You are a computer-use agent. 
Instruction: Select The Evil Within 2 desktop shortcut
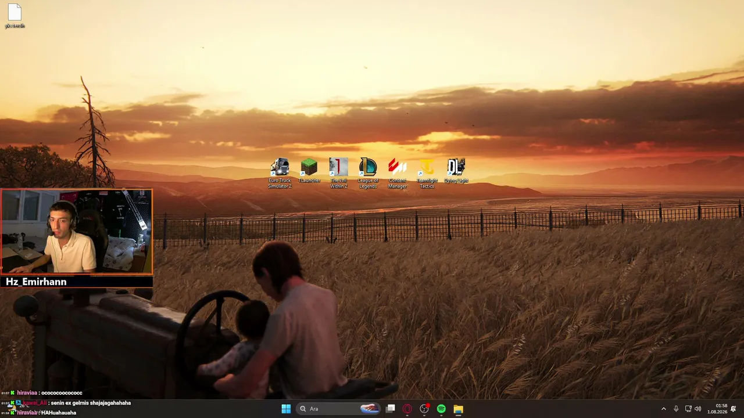coord(339,173)
